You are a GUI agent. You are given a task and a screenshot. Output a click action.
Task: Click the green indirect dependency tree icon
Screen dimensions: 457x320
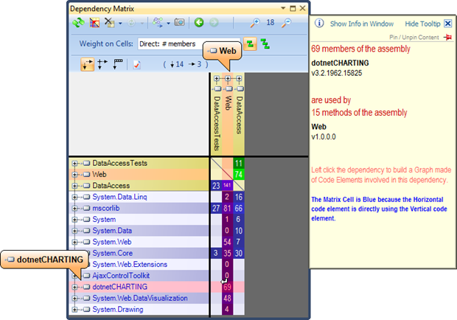tap(265, 44)
